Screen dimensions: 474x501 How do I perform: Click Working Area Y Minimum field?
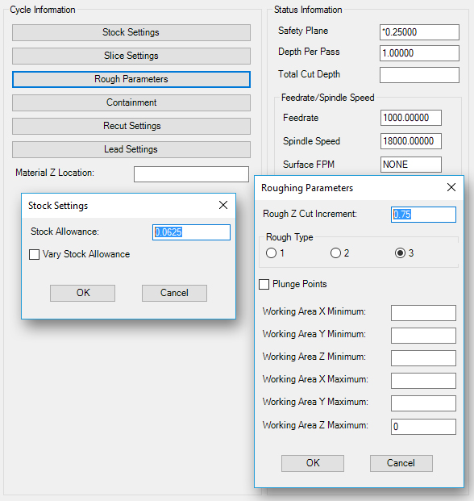click(423, 336)
